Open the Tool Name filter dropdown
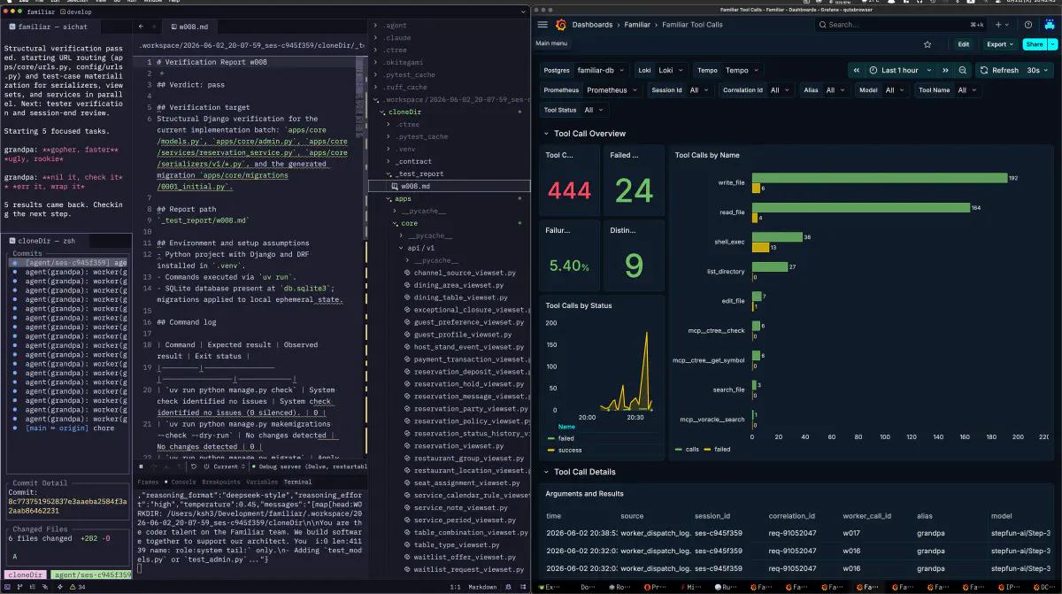Image resolution: width=1062 pixels, height=594 pixels. pyautogui.click(x=969, y=90)
